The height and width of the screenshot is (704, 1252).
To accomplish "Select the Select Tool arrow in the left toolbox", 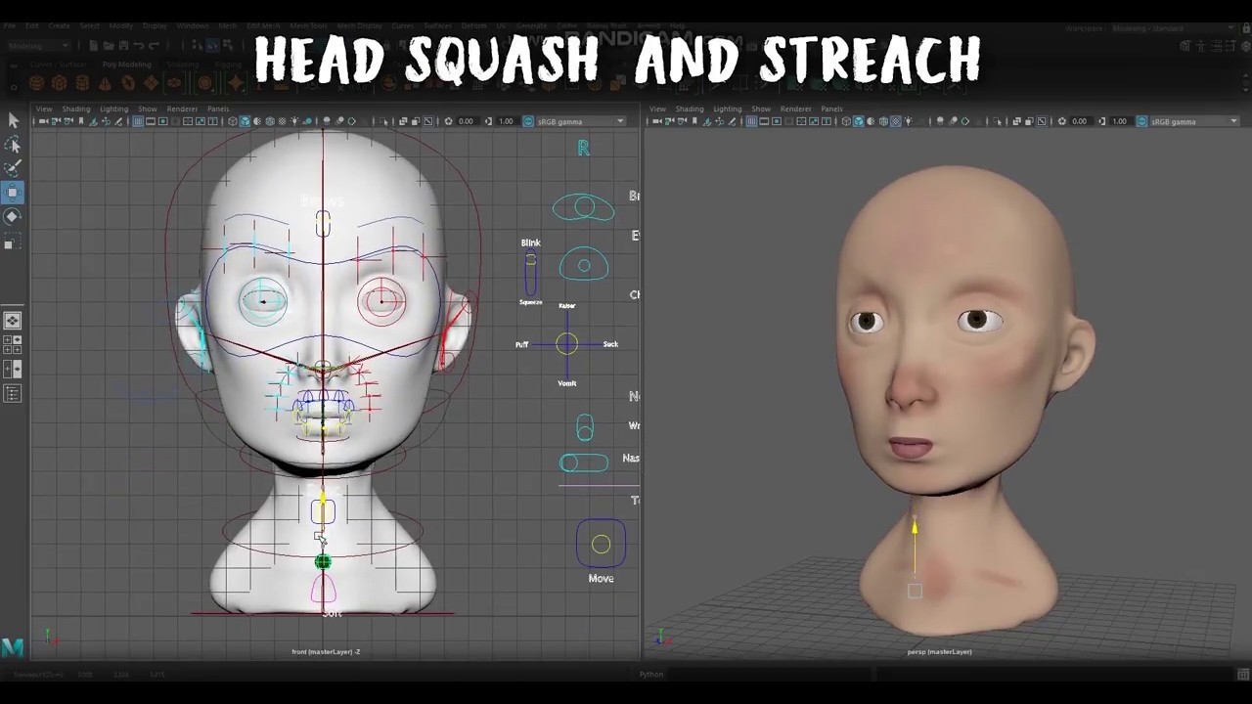I will (x=14, y=119).
